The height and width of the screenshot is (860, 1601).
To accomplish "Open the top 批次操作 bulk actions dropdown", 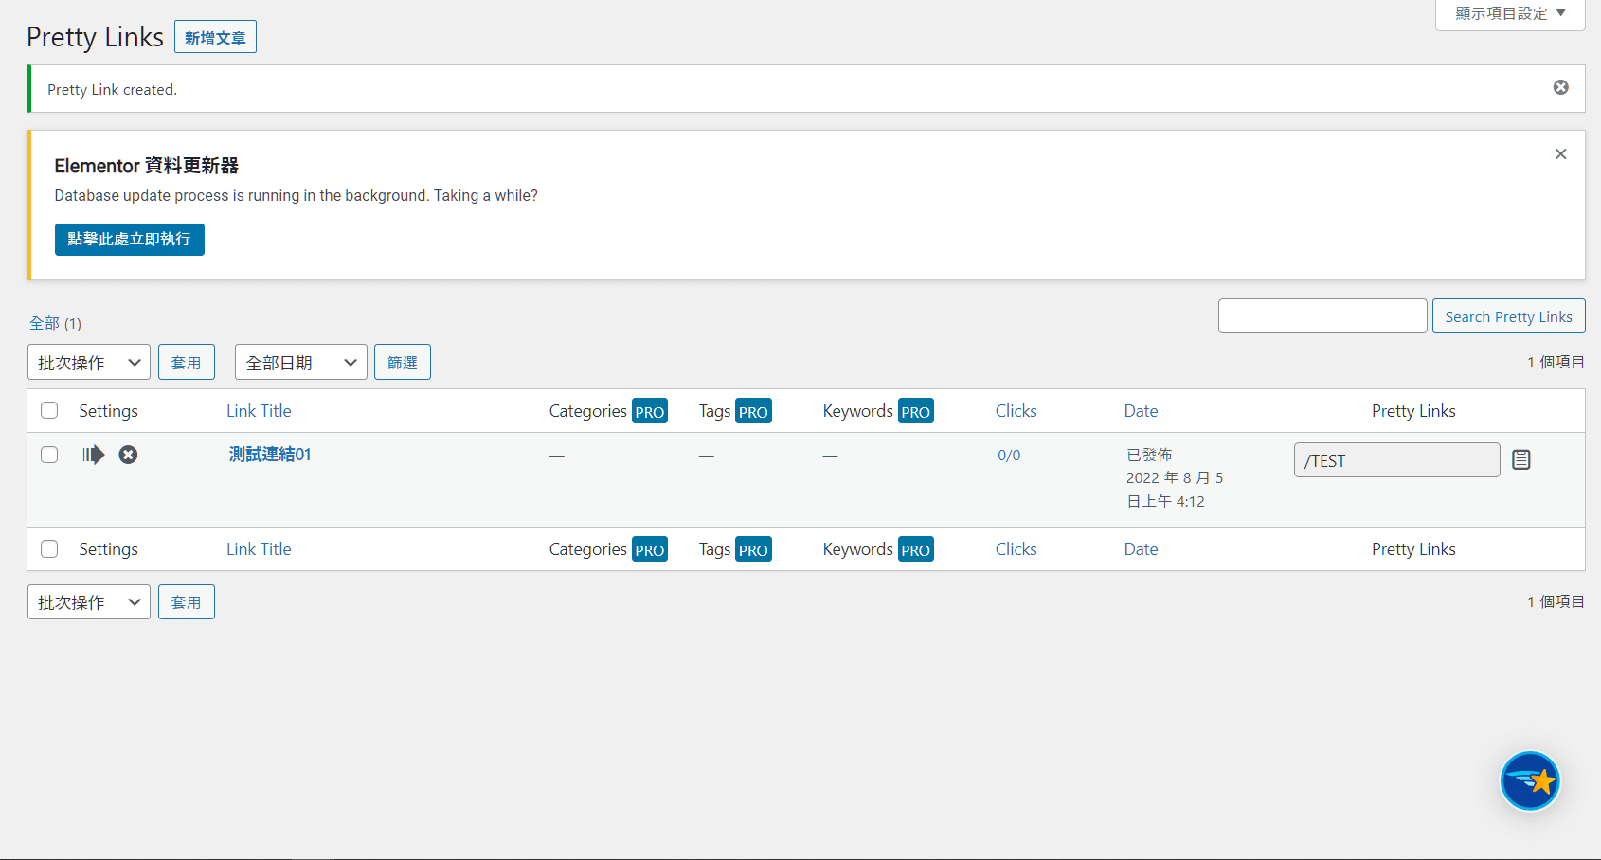I will tap(88, 362).
